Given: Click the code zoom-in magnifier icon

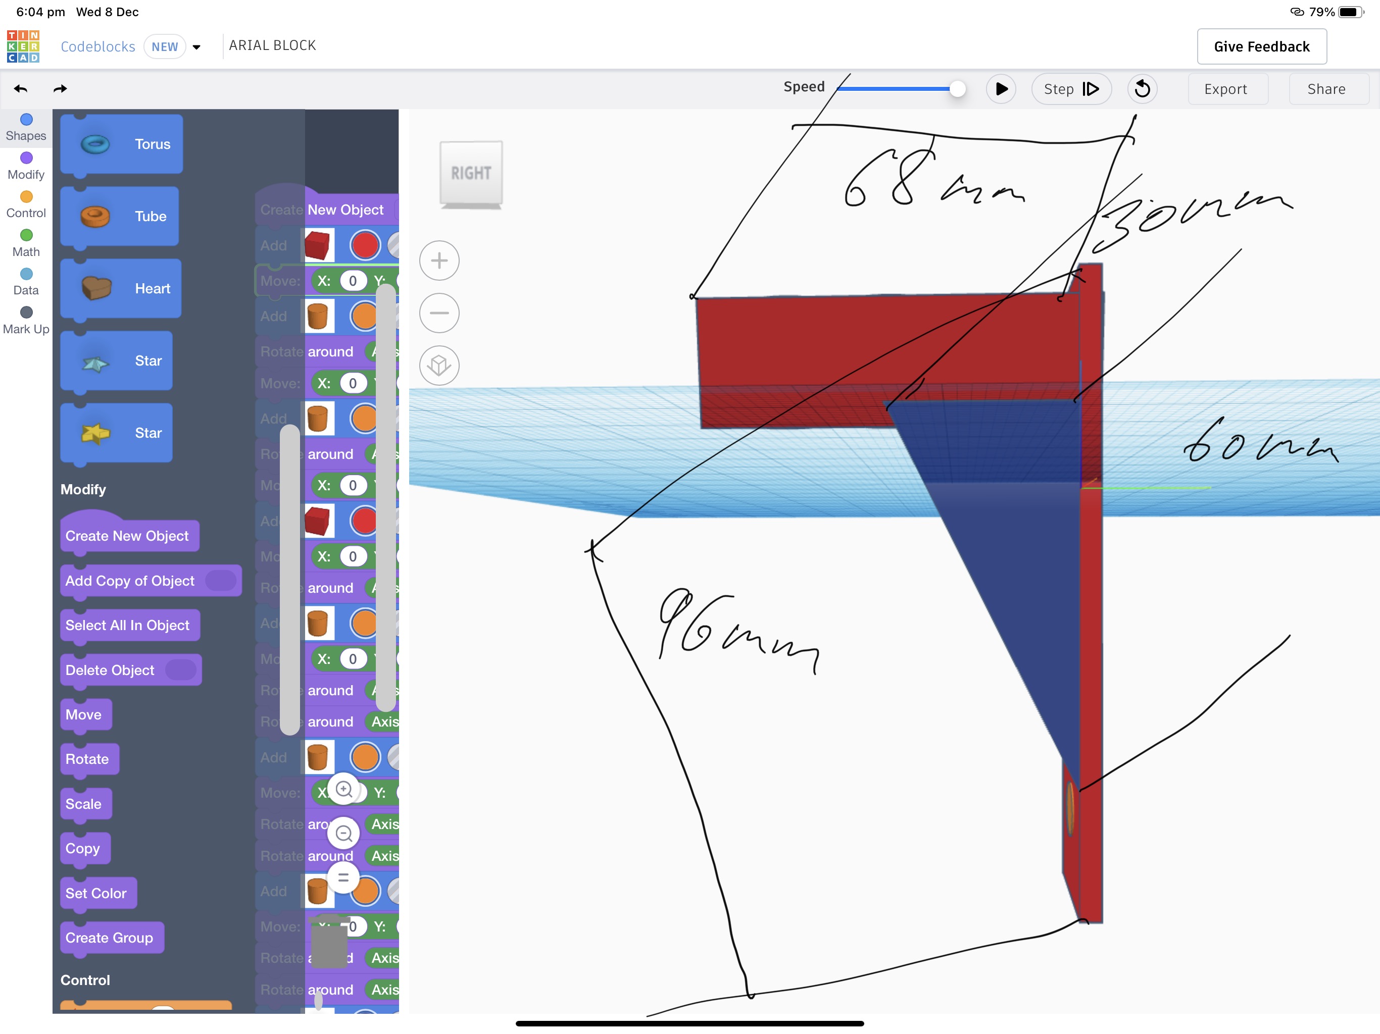Looking at the screenshot, I should pos(344,790).
